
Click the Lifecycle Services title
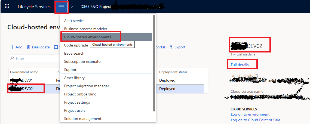pos(34,7)
